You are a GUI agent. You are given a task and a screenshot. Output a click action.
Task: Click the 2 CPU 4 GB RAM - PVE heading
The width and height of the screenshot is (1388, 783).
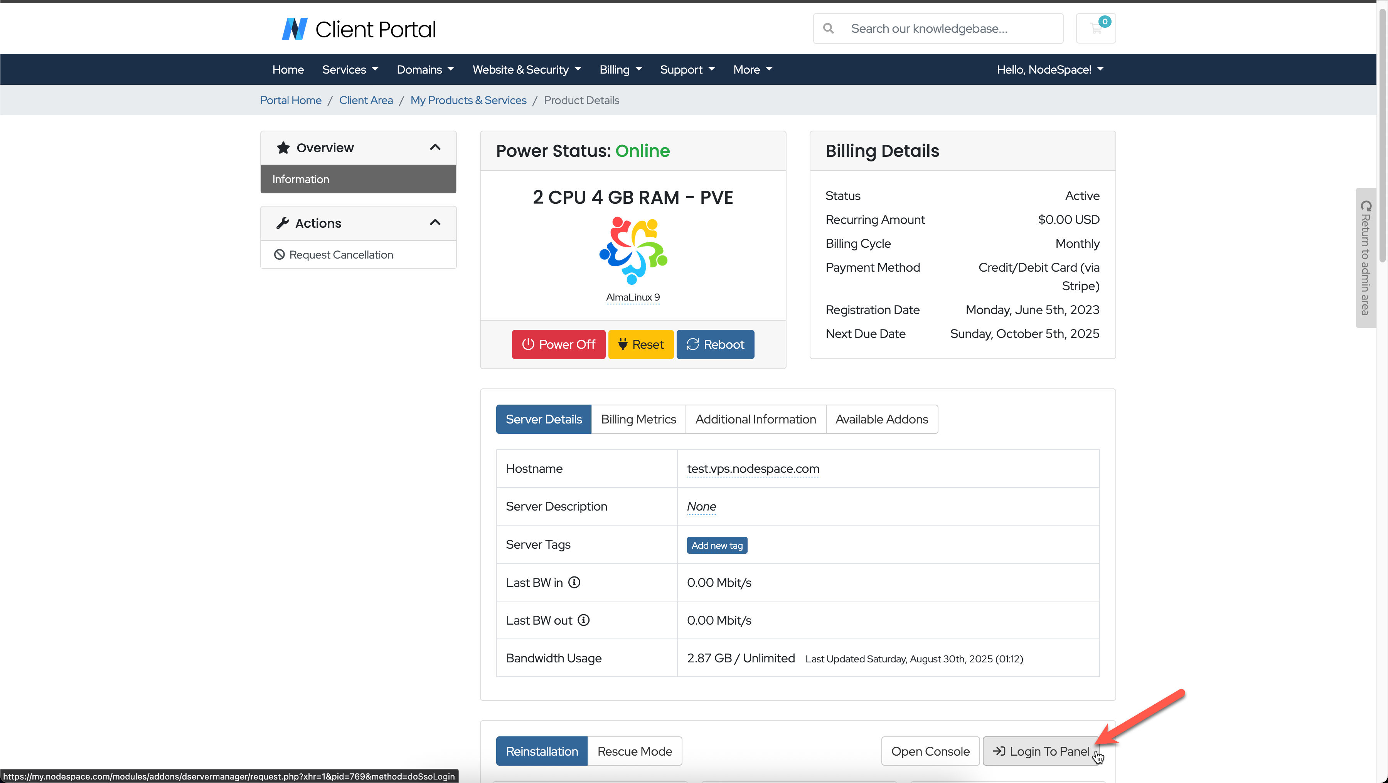(x=633, y=197)
